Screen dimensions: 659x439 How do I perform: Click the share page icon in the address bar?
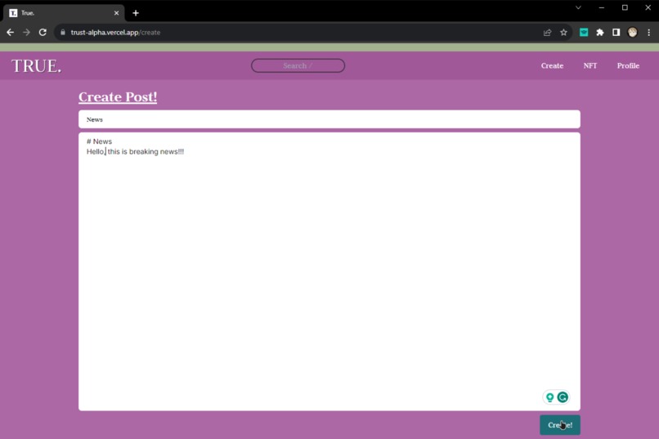(547, 33)
